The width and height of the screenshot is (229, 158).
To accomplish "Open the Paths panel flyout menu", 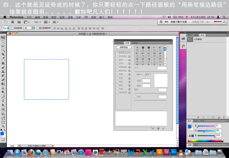I will point(227,35).
